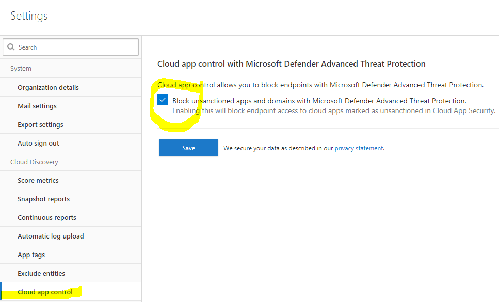The image size is (499, 302).
Task: Click the magnifier icon in the search box
Action: point(11,47)
